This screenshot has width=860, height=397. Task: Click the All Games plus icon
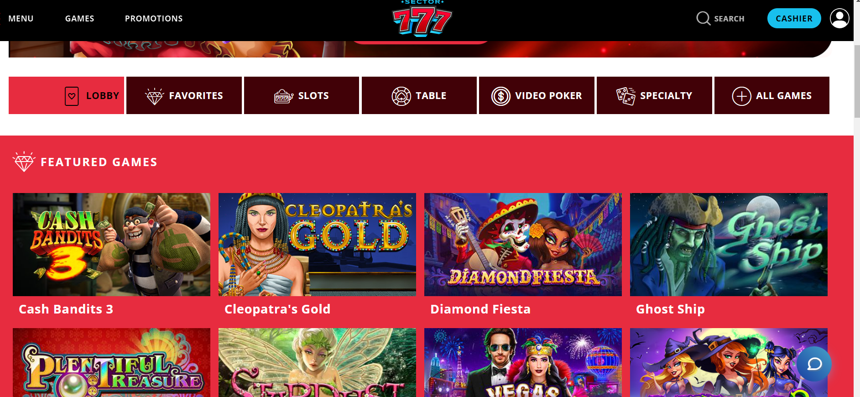pos(741,96)
